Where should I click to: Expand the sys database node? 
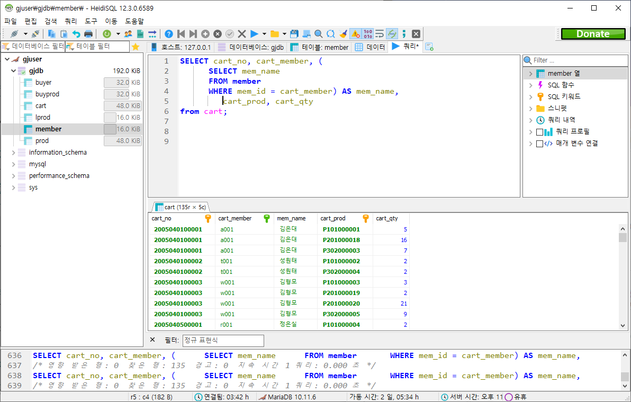pos(13,187)
